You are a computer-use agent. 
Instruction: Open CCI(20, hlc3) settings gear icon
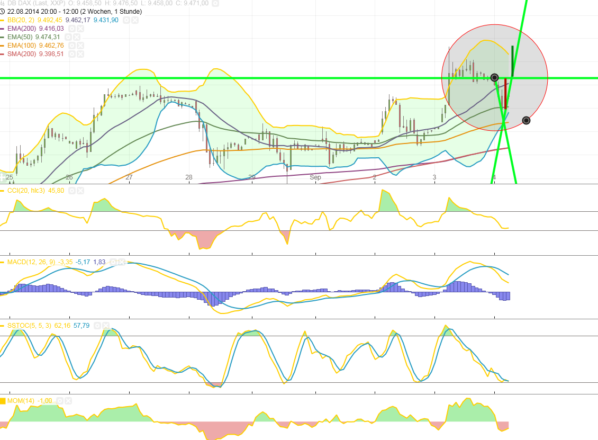point(71,190)
